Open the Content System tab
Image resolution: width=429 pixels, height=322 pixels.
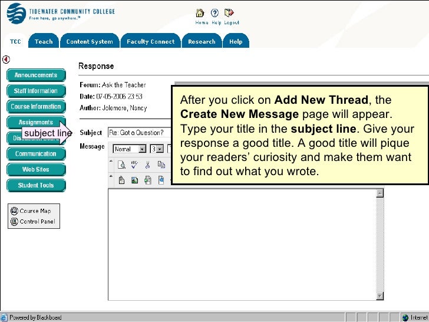click(90, 42)
